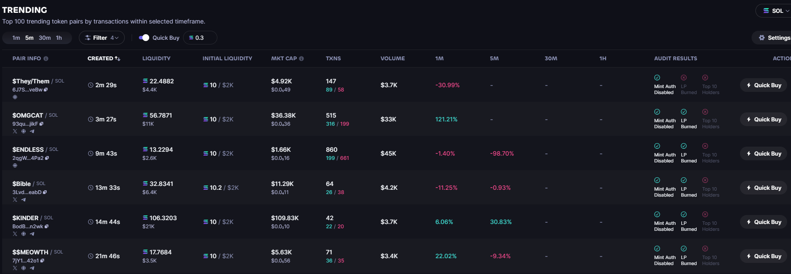Select the 1m timeframe tab
Screen dimensions: 791x274
pyautogui.click(x=16, y=38)
